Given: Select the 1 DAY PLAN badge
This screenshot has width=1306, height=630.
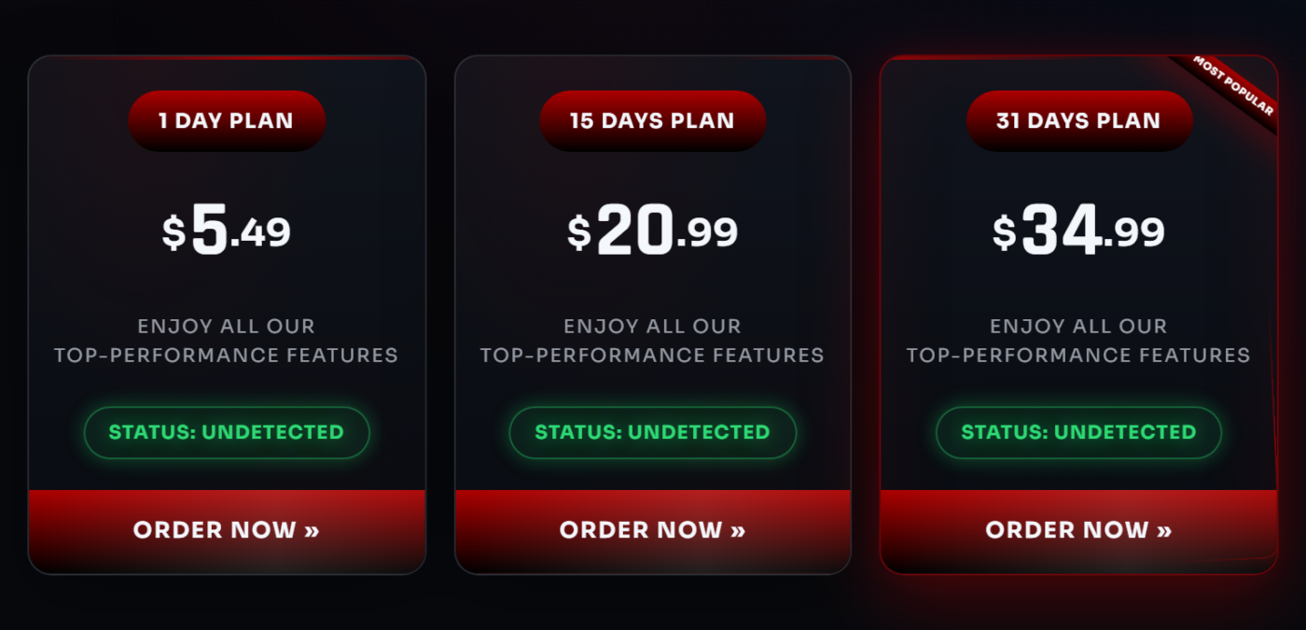Looking at the screenshot, I should (227, 120).
